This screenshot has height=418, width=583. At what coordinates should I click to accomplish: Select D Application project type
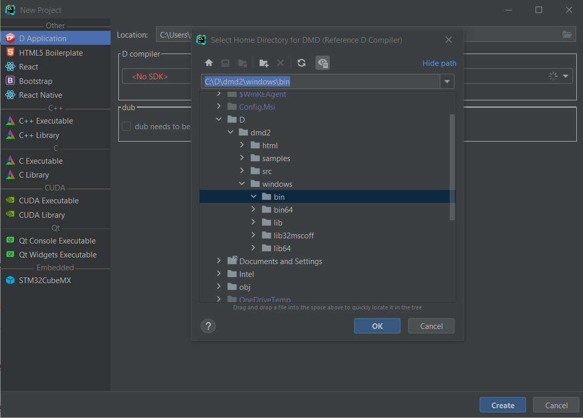(56, 38)
